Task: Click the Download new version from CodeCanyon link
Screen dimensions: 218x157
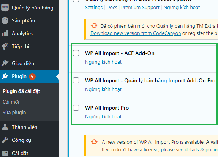Action: [x=136, y=33]
